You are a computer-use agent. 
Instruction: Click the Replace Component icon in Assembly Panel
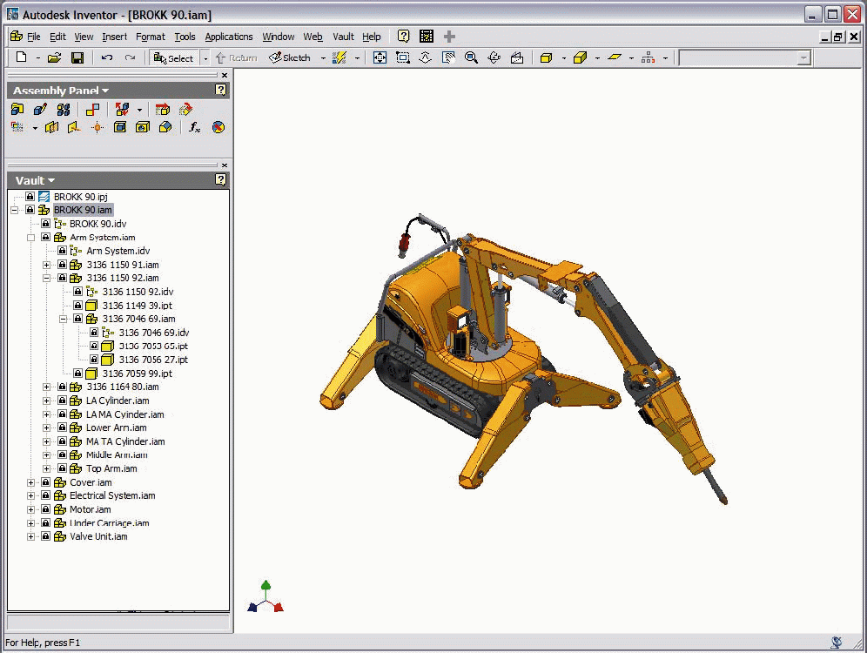pos(122,110)
